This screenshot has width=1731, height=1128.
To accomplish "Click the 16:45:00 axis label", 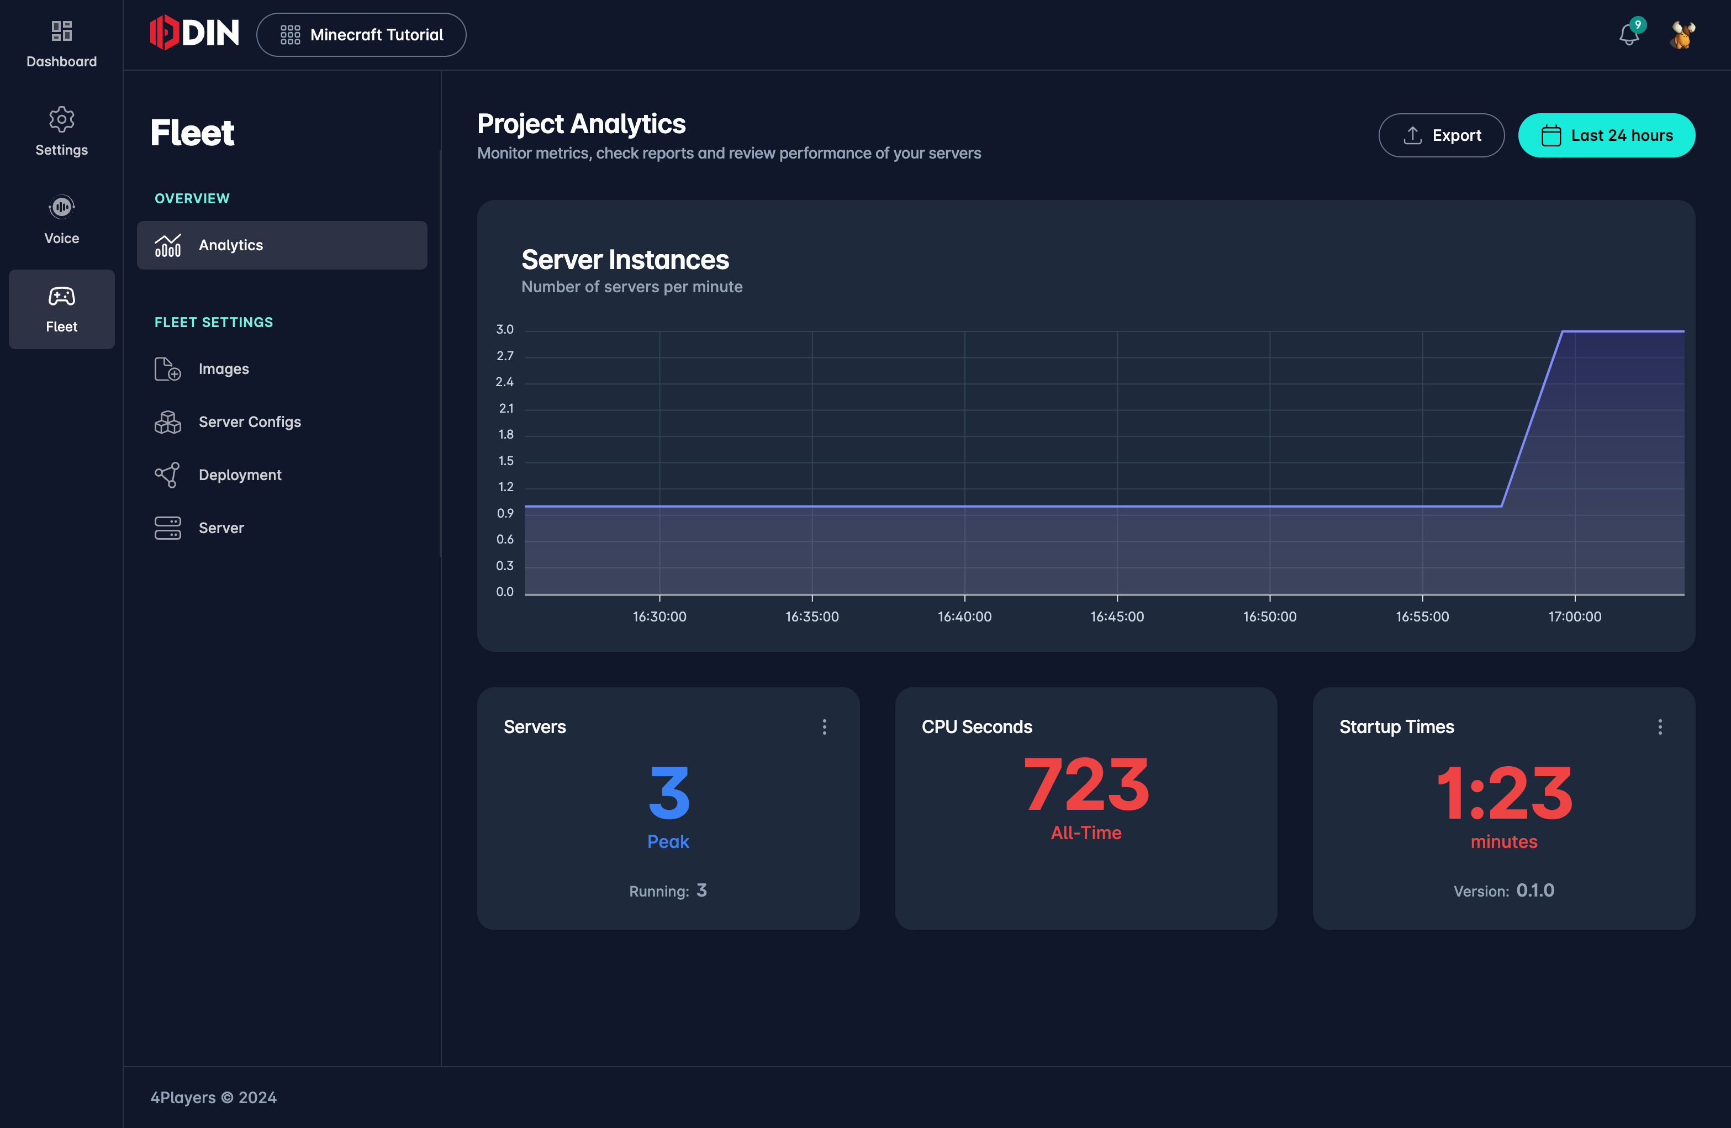I will coord(1116,616).
